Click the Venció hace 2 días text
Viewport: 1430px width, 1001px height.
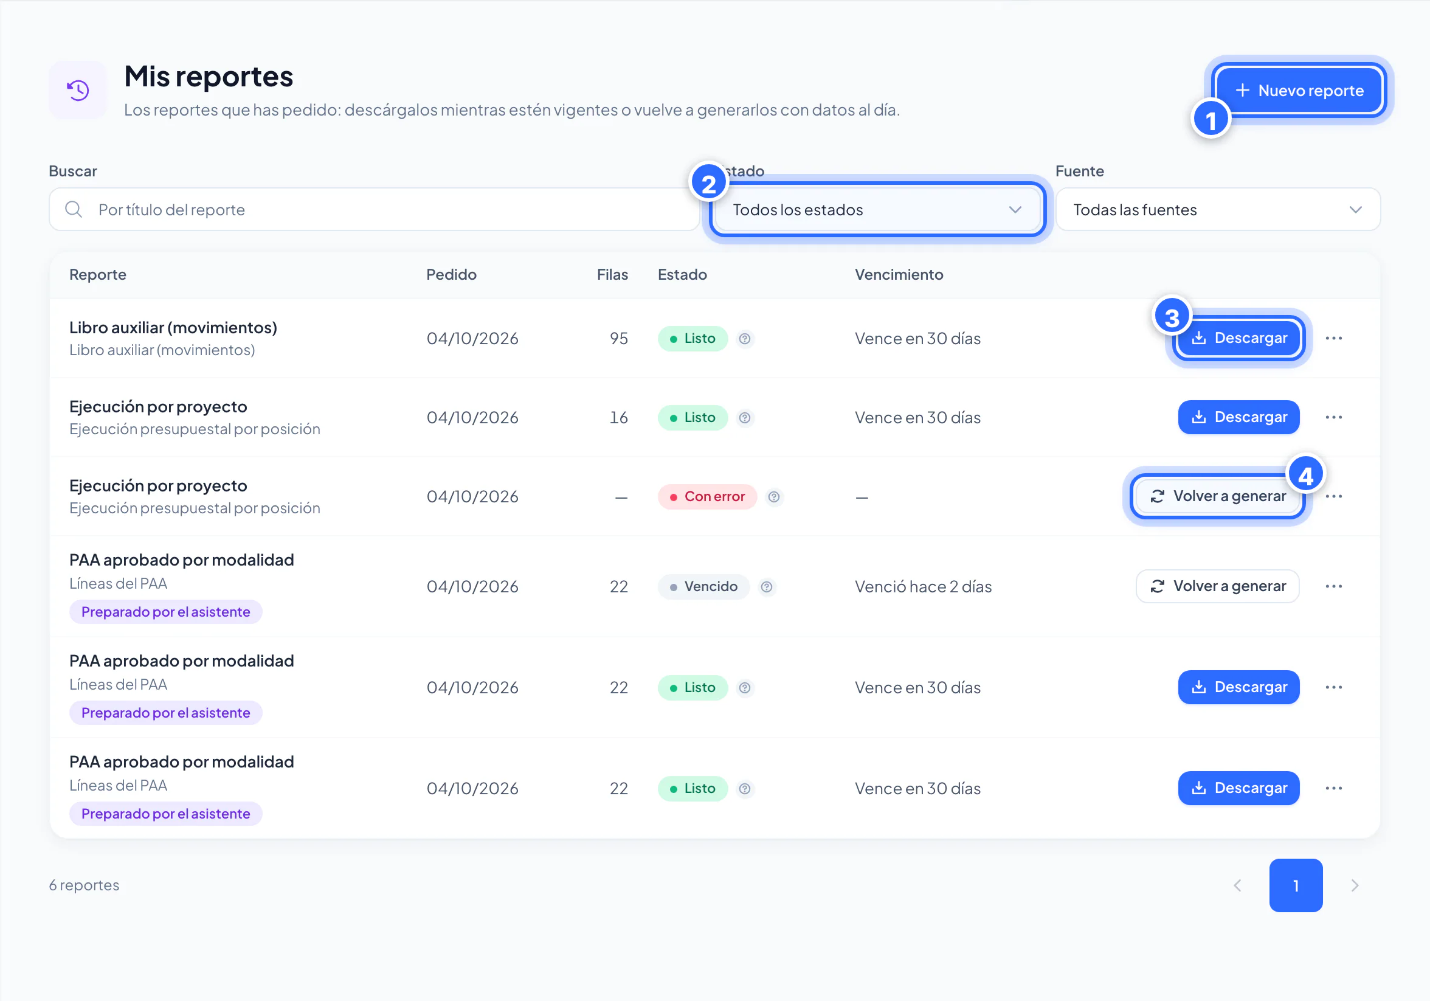[923, 586]
